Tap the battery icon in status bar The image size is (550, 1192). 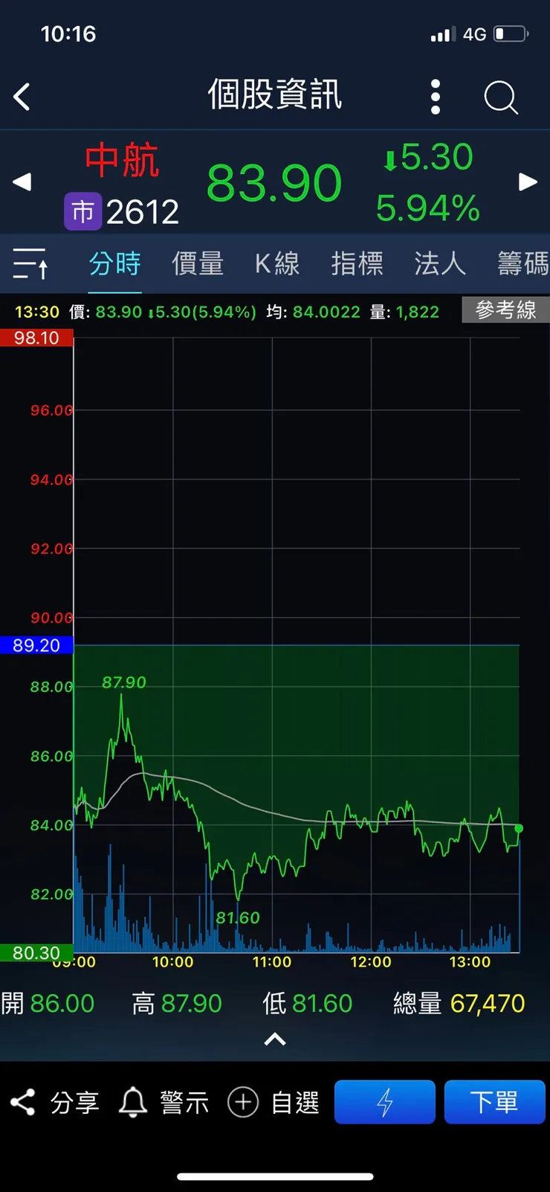pyautogui.click(x=511, y=34)
